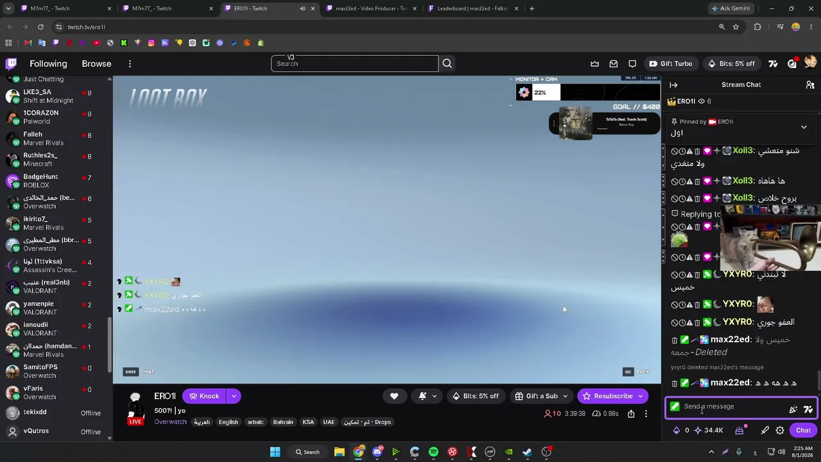This screenshot has height=462, width=821.
Task: Open the chat settings gear
Action: point(780,431)
